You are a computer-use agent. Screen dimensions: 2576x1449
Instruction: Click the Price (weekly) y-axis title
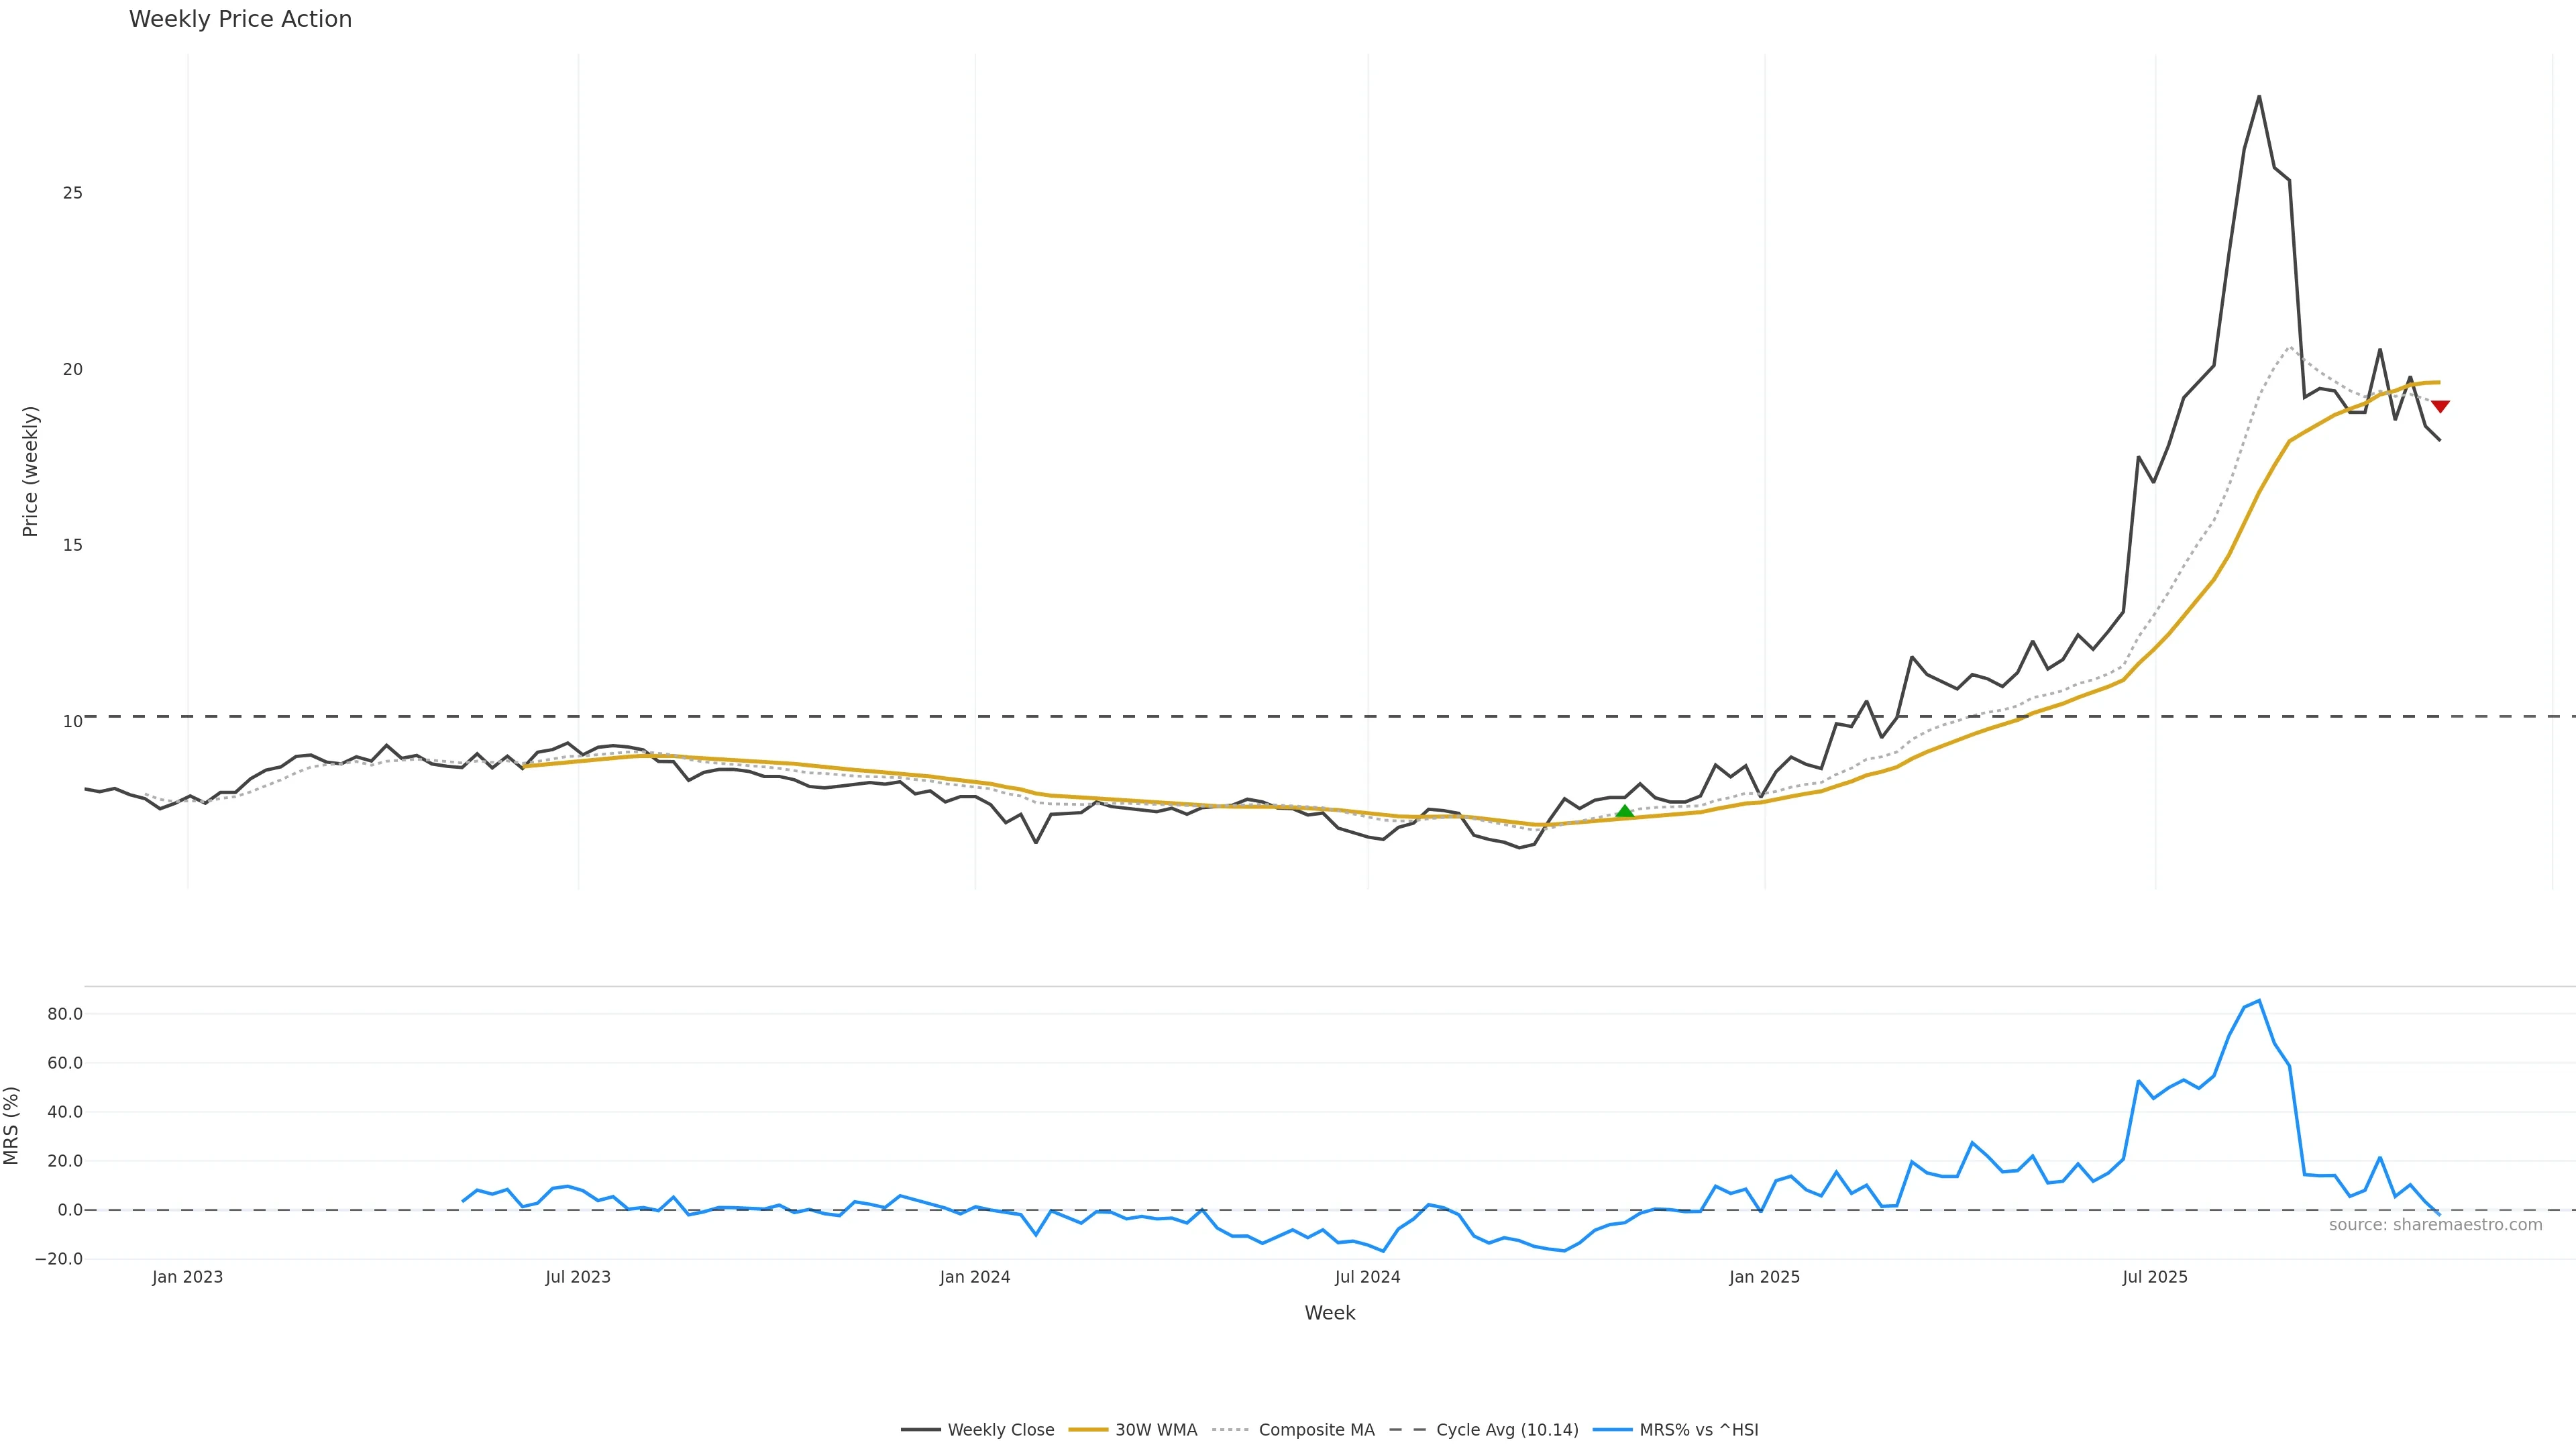click(x=30, y=471)
